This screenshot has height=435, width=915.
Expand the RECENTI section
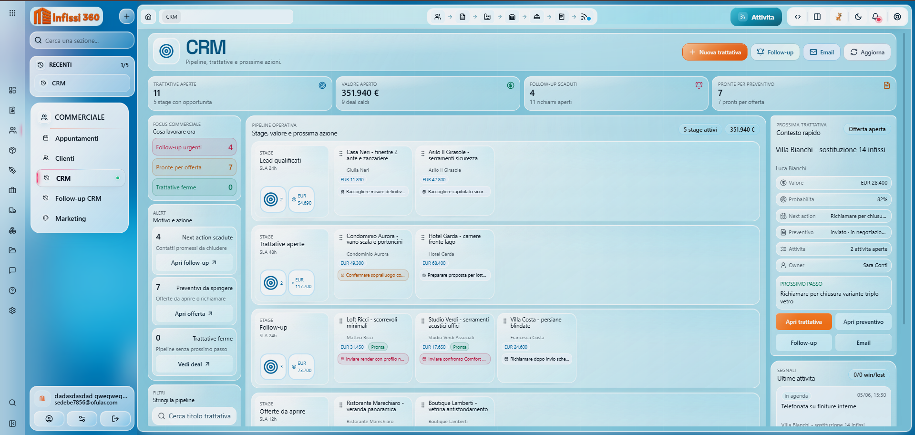[x=82, y=65]
